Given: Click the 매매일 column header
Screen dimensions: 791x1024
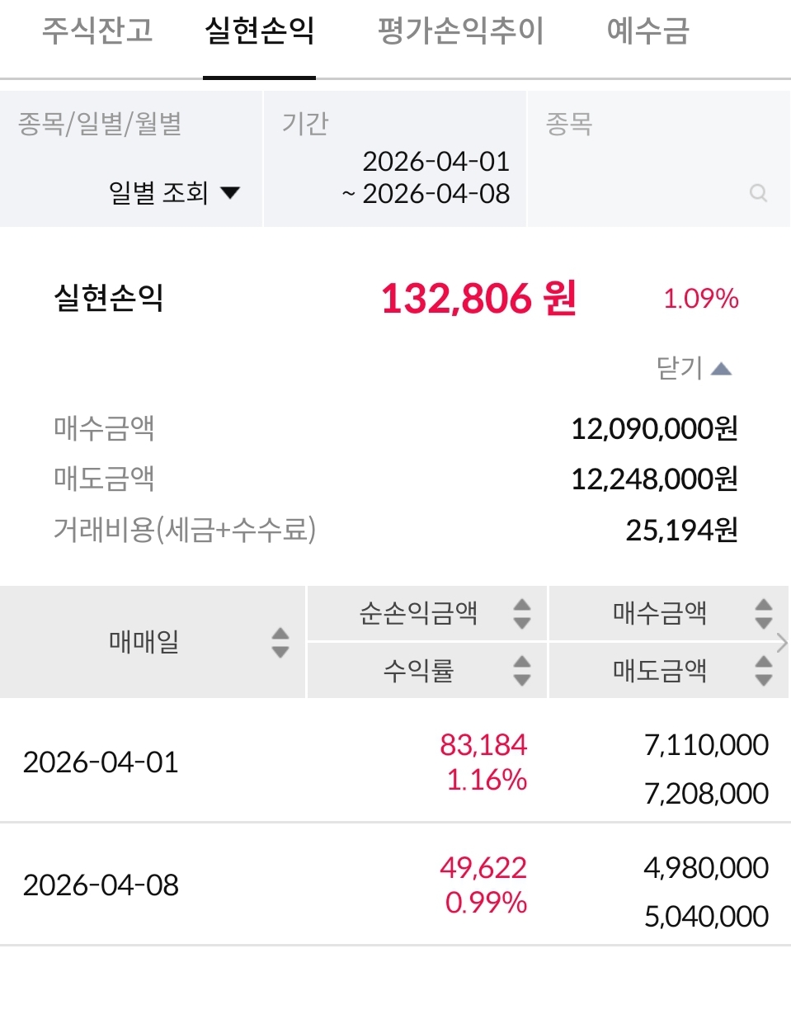Looking at the screenshot, I should 144,642.
